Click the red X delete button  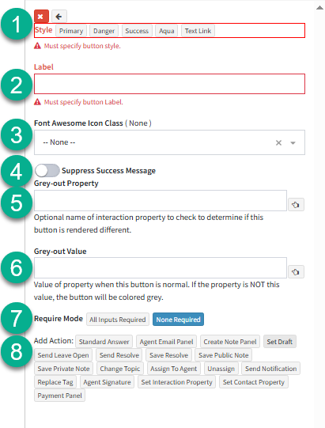tap(41, 17)
